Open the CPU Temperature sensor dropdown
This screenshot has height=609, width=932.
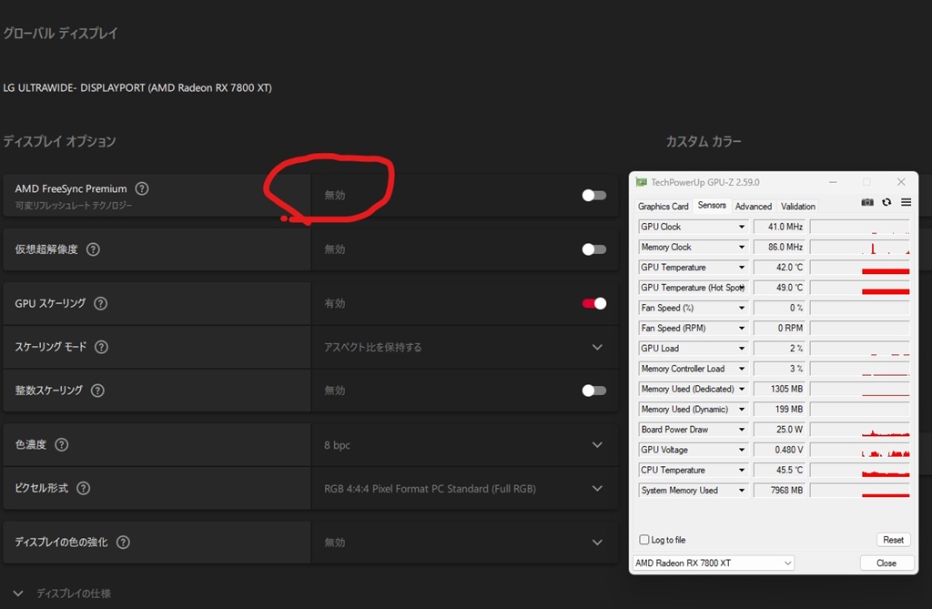[x=741, y=470]
